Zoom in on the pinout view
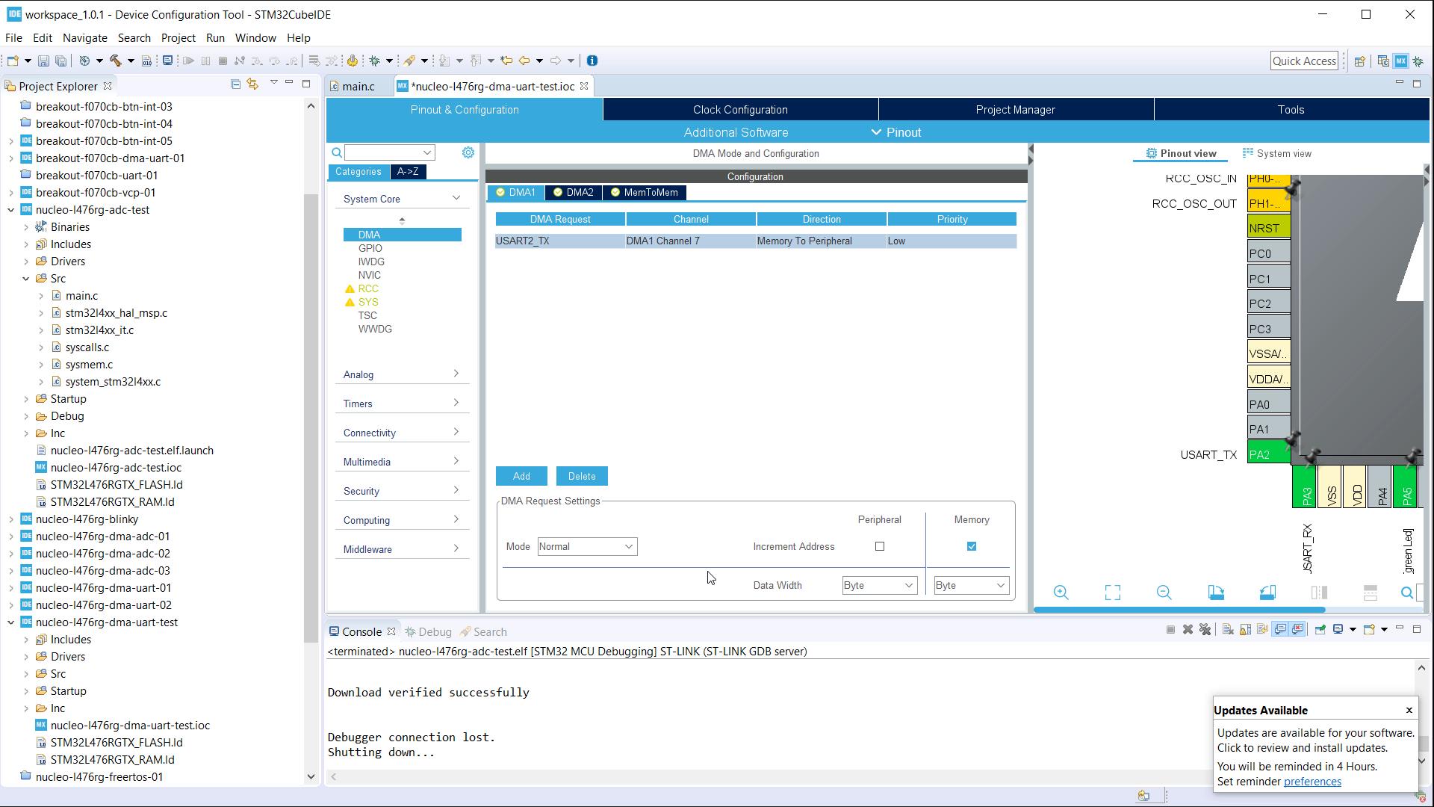 coord(1061,593)
